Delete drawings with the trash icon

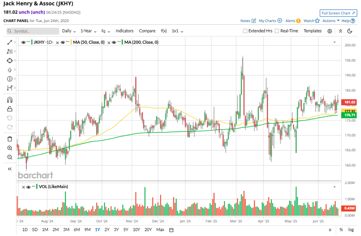(x=10, y=139)
